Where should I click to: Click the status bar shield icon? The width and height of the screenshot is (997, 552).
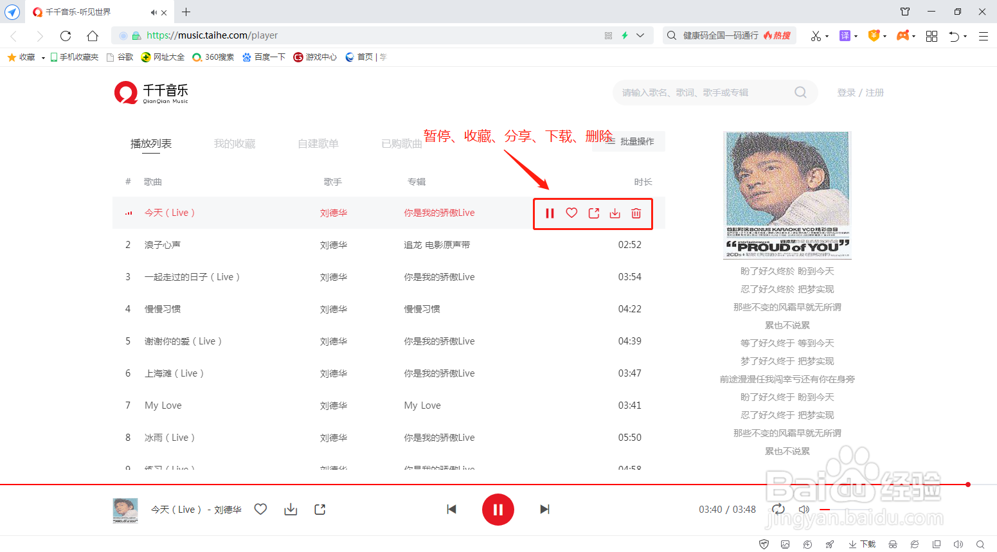tap(764, 544)
